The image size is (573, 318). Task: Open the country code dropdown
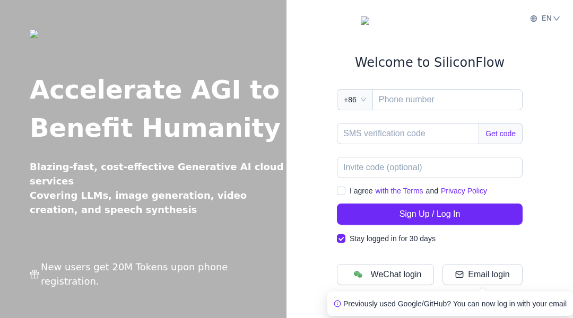coord(354,99)
